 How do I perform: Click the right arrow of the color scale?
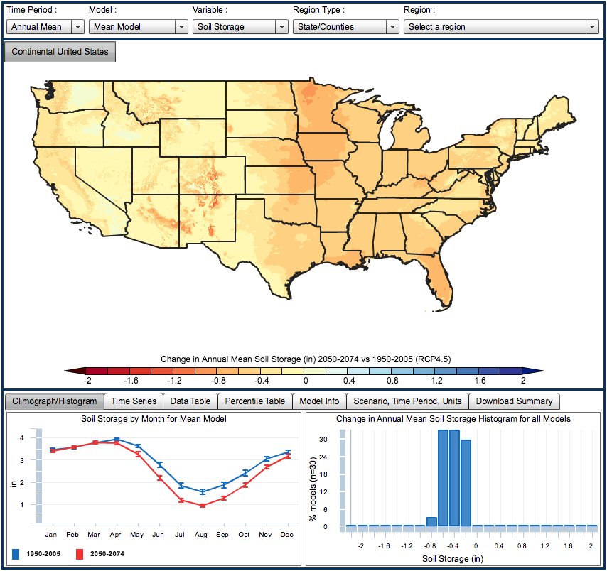[x=537, y=371]
